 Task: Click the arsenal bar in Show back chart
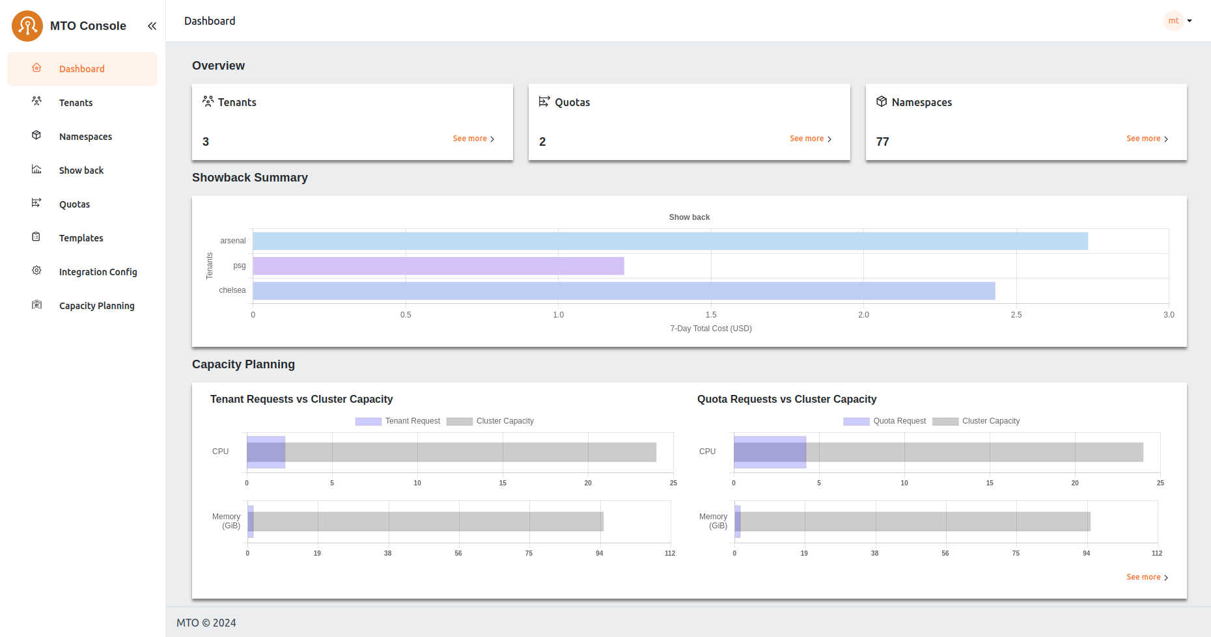tap(670, 241)
